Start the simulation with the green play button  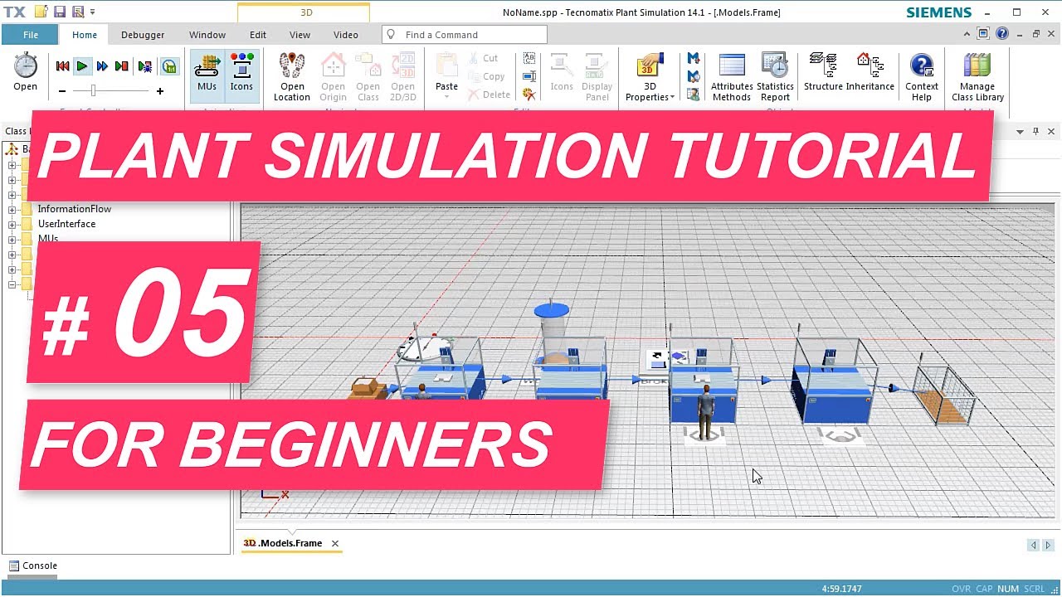pos(82,66)
